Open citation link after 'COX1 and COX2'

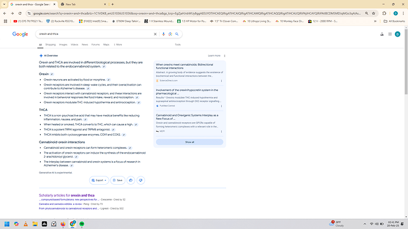pyautogui.click(x=124, y=135)
